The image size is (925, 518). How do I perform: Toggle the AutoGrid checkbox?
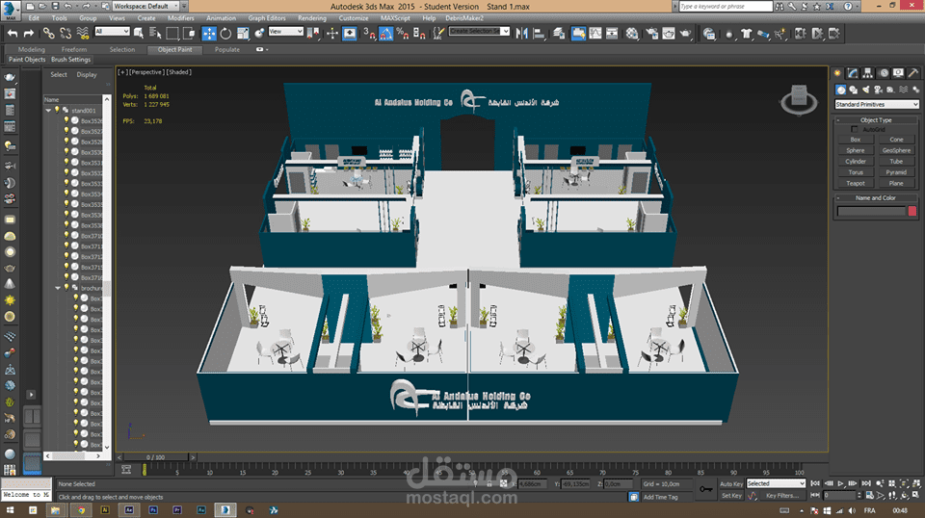(855, 129)
